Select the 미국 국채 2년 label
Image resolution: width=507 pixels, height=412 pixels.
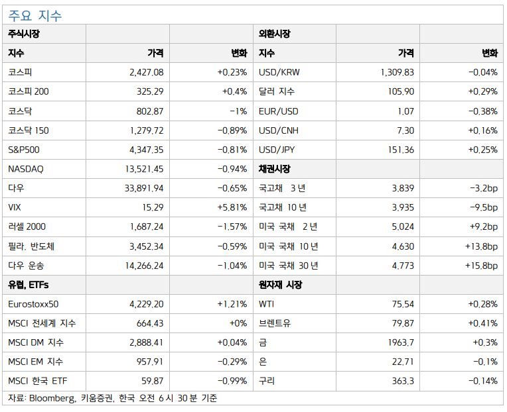pos(288,227)
